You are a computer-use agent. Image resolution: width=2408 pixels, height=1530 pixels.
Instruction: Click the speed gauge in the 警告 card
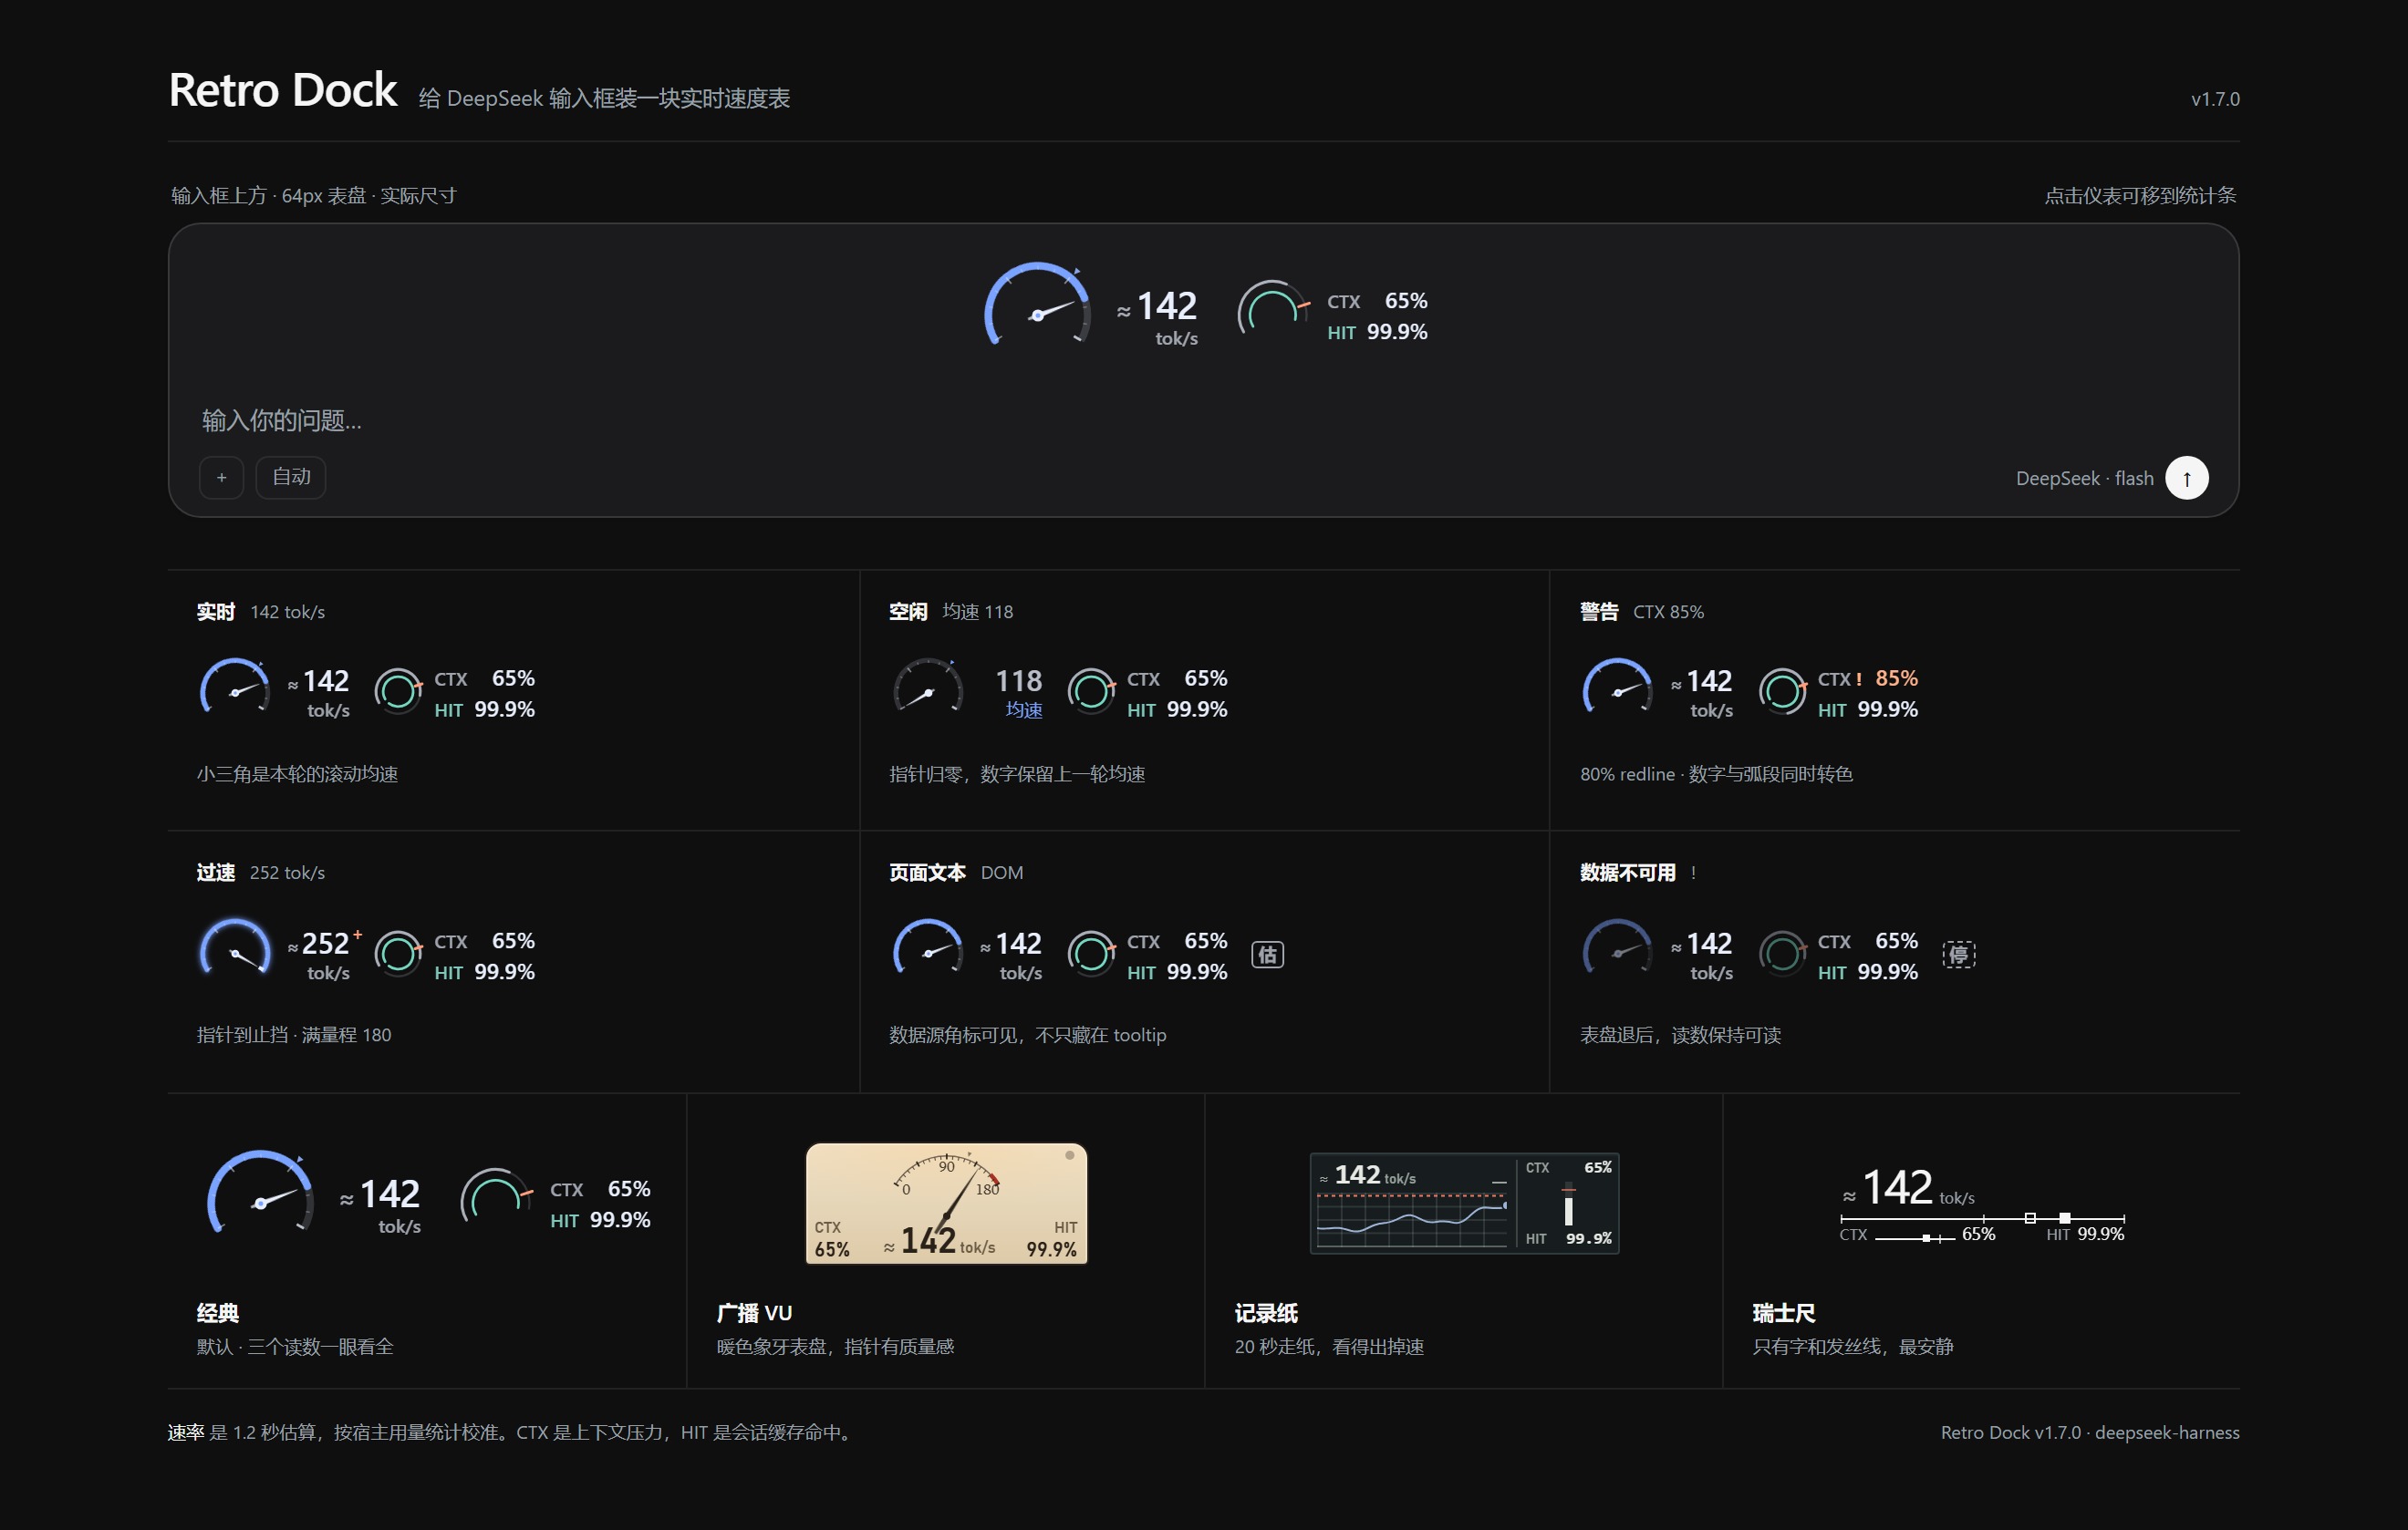tap(1617, 687)
